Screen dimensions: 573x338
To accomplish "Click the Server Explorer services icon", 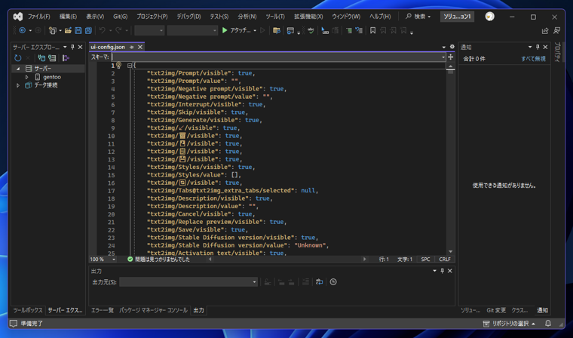I will point(66,58).
